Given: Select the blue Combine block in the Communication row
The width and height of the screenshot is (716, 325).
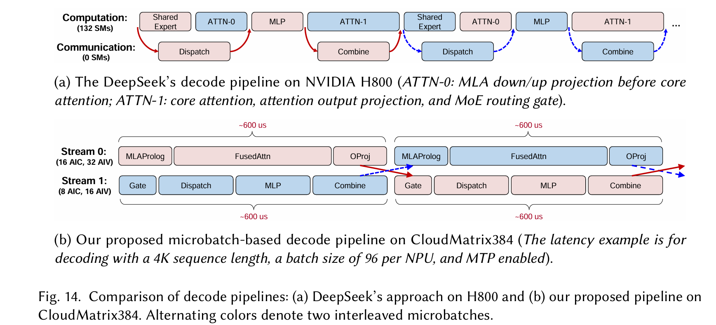Looking at the screenshot, I should 617,51.
